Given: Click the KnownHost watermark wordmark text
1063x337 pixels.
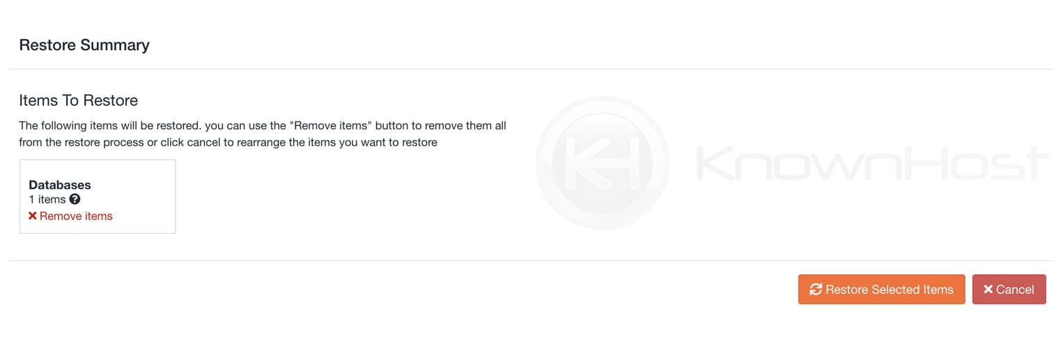Looking at the screenshot, I should pyautogui.click(x=871, y=164).
